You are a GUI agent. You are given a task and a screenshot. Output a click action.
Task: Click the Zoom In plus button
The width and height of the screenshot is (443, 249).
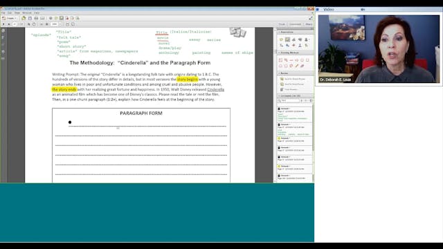(47, 24)
